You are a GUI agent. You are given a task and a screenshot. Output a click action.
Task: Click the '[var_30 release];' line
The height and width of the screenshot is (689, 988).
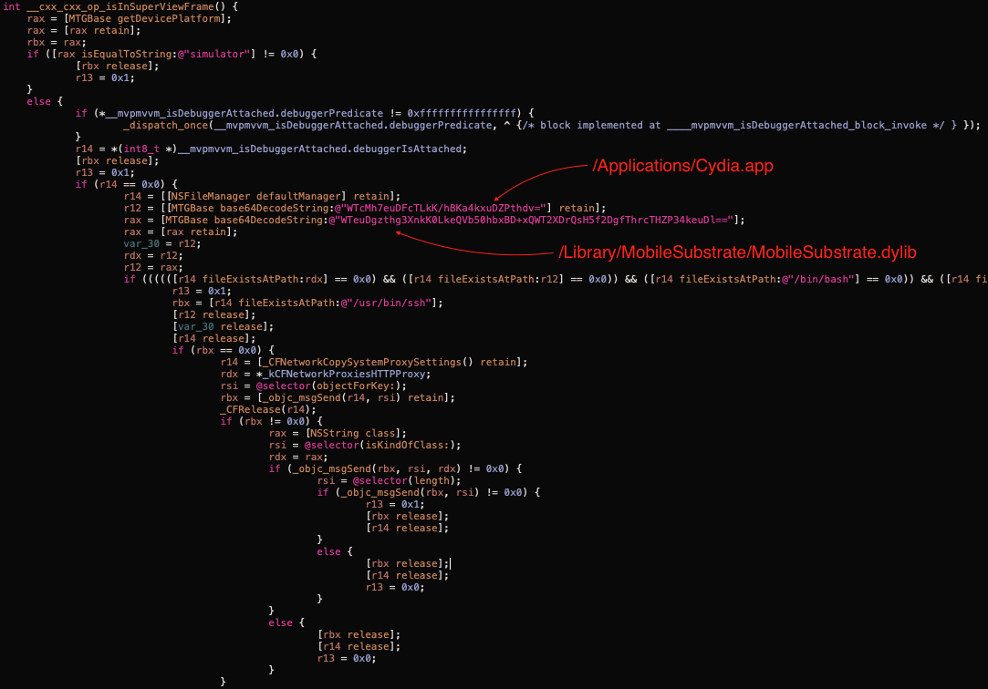[x=224, y=326]
